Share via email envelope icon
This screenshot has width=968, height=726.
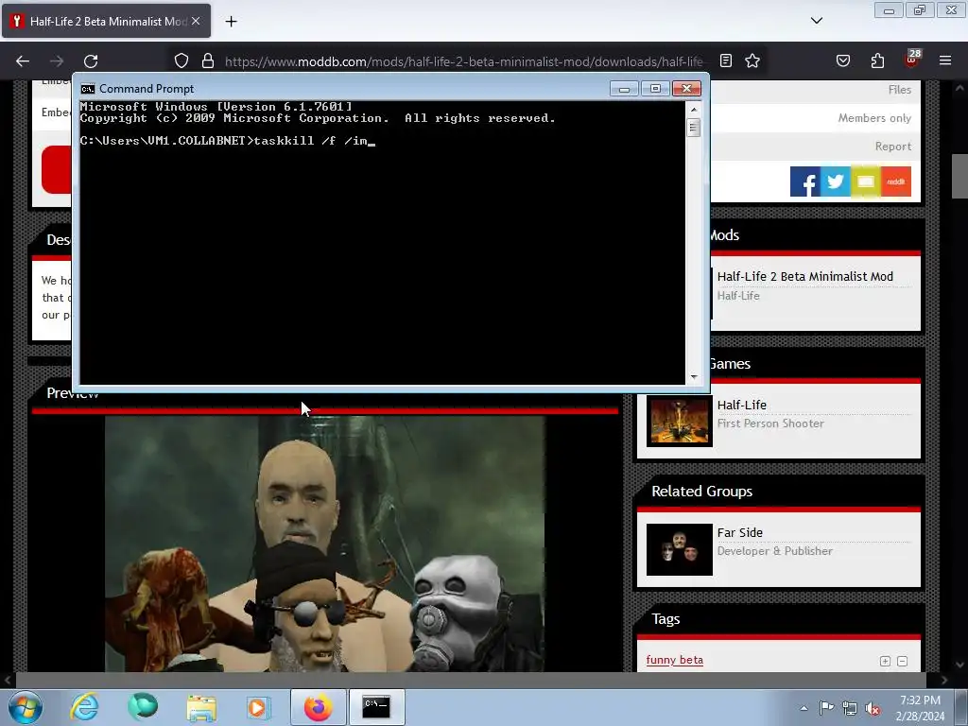[866, 181]
